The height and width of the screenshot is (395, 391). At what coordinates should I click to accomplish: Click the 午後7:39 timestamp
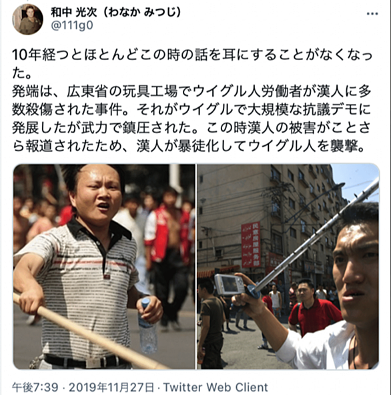pyautogui.click(x=35, y=387)
